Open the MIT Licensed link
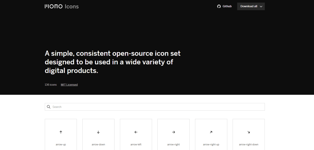The height and width of the screenshot is (150, 314). click(69, 85)
